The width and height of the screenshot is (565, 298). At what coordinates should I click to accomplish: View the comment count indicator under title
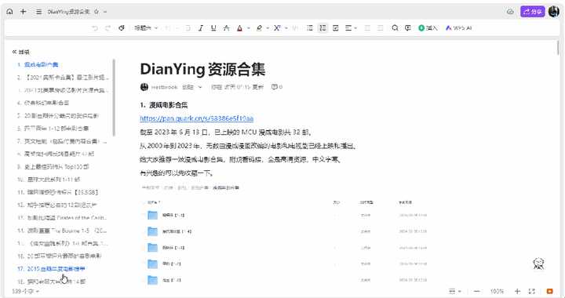point(277,87)
